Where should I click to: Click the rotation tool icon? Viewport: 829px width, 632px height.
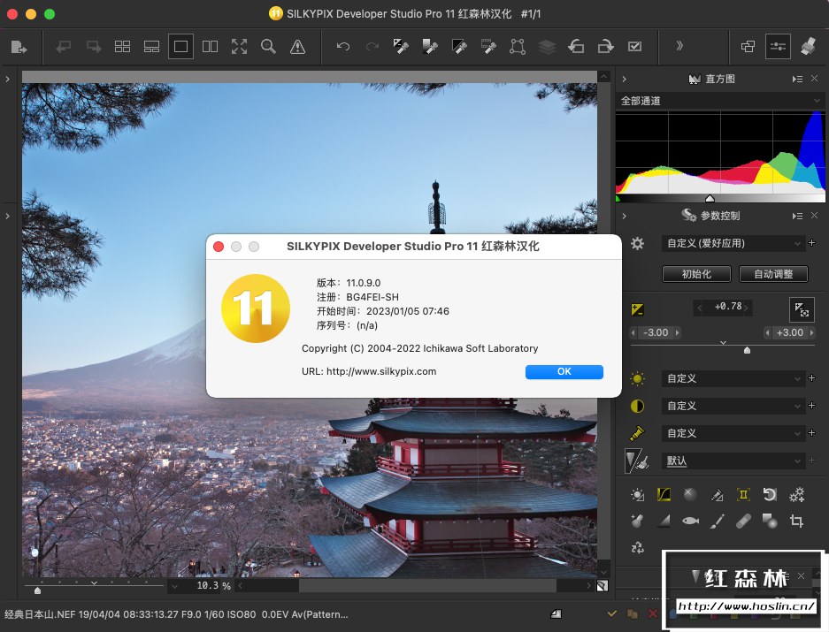[770, 495]
